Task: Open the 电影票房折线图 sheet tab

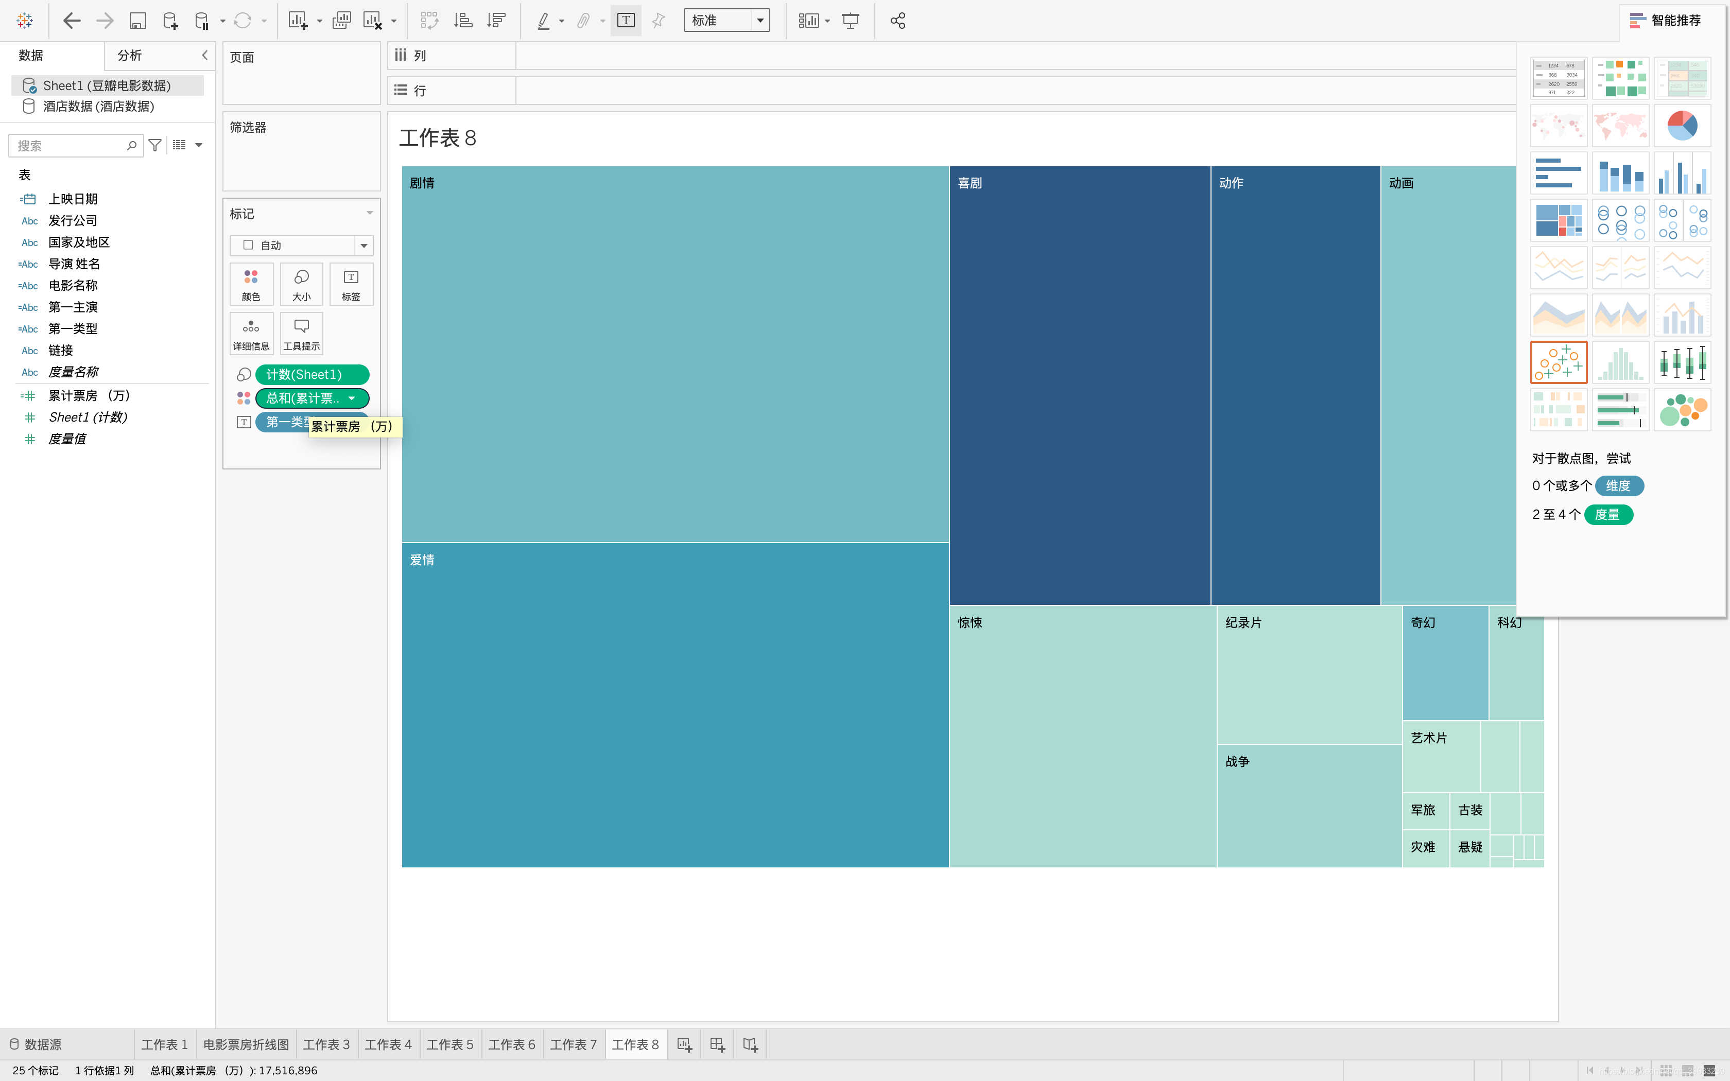Action: [x=246, y=1044]
